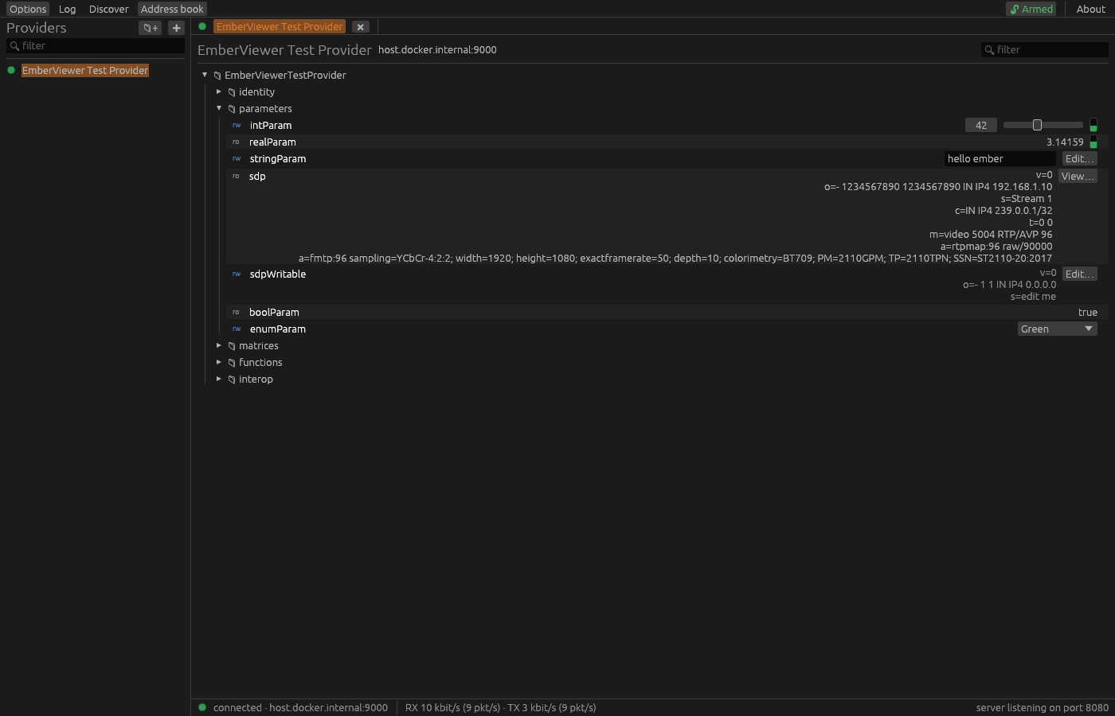
Task: Click the tree filter field at top right
Action: tap(1044, 50)
